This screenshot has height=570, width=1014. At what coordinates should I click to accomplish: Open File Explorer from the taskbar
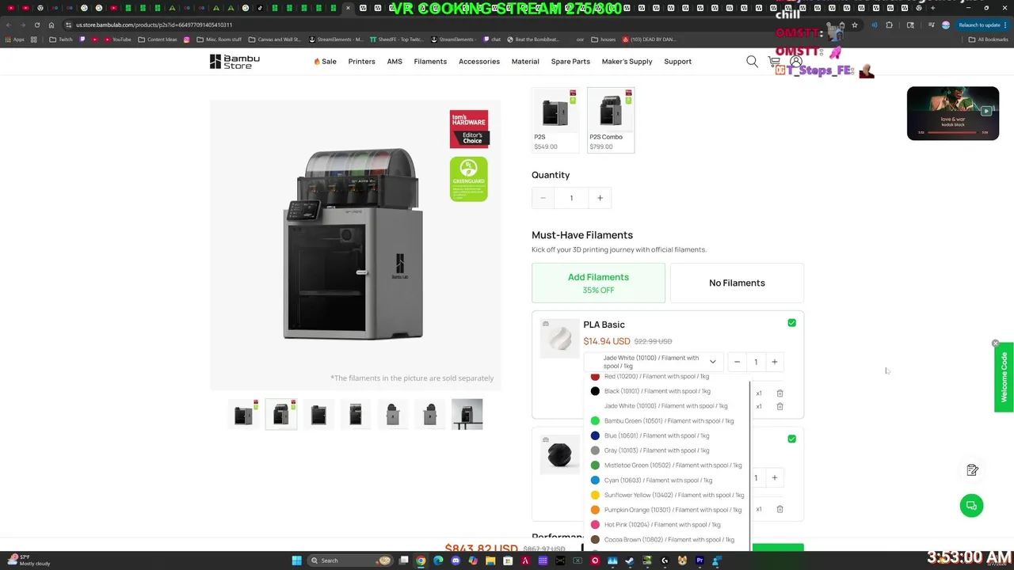[490, 560]
